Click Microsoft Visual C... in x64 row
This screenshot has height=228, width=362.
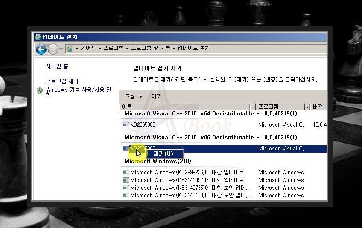[283, 124]
